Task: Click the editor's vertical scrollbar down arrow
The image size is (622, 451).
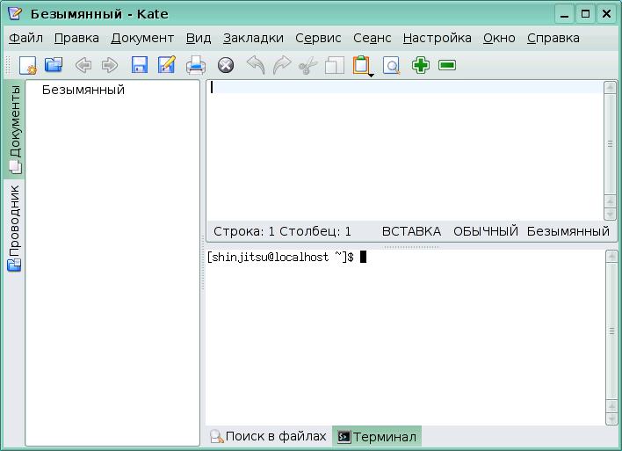Action: tap(611, 214)
